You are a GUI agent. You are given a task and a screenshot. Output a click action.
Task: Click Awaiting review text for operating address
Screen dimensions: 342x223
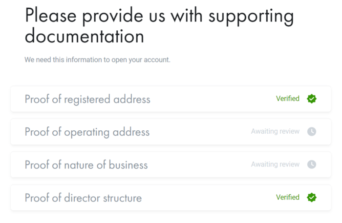275,132
